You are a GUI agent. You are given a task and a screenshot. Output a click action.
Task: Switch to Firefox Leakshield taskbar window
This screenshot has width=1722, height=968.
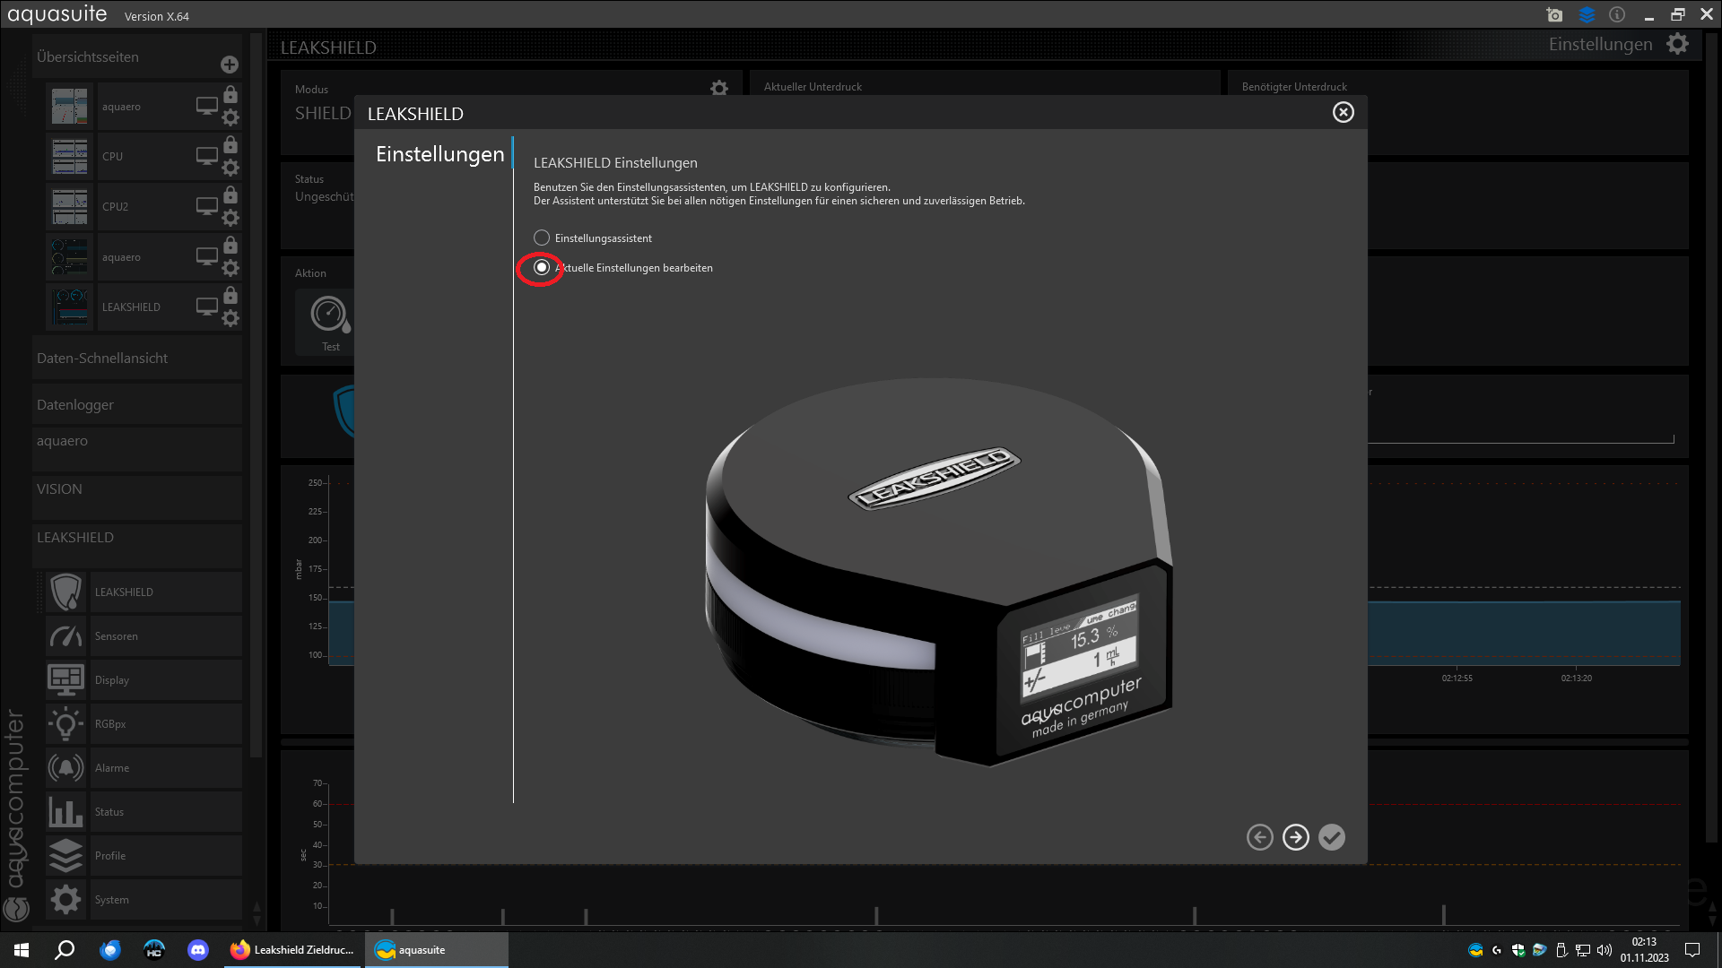[x=292, y=950]
